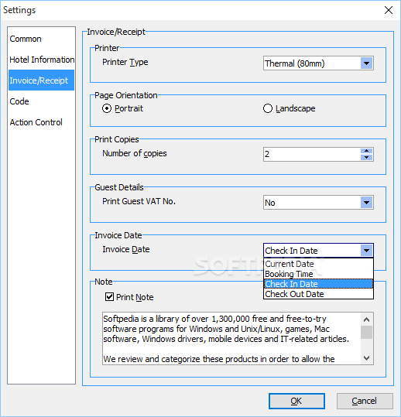Click the note scrollbar up arrow
This screenshot has height=417, width=401.
[366, 320]
